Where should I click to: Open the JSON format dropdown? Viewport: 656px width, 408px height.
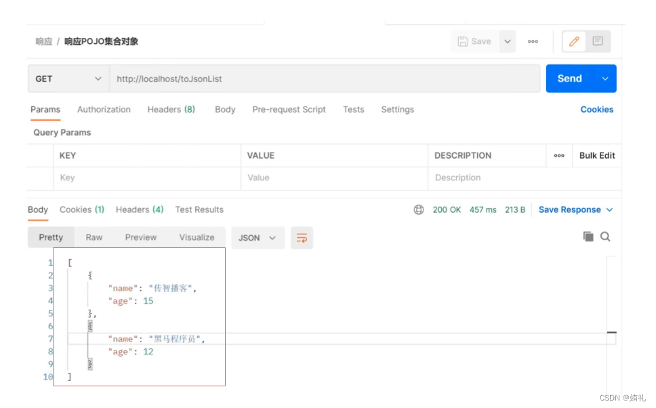[x=258, y=238]
